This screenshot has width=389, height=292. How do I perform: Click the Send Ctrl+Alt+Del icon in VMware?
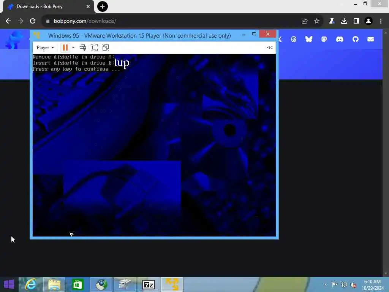[x=83, y=48]
